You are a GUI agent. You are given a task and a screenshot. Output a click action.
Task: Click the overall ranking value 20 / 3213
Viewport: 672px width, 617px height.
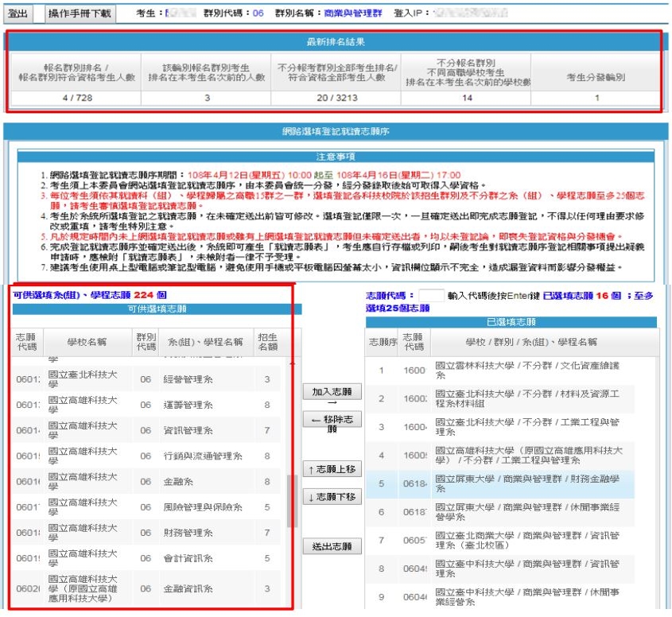coord(337,98)
